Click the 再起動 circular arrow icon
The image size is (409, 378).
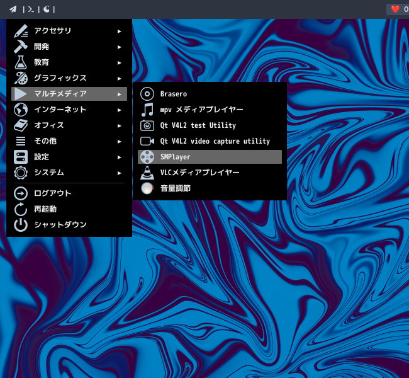click(x=21, y=209)
